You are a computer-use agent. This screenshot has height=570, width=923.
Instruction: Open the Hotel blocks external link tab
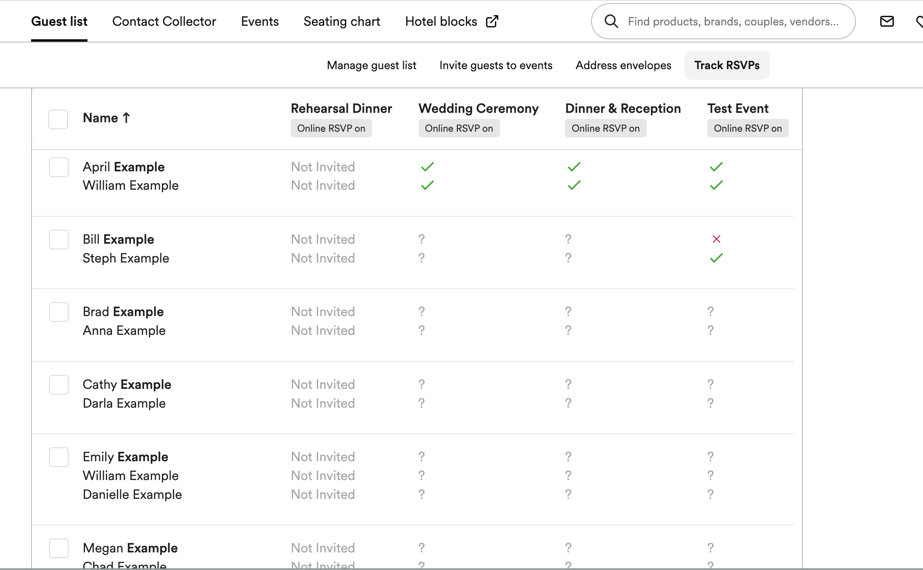point(452,21)
